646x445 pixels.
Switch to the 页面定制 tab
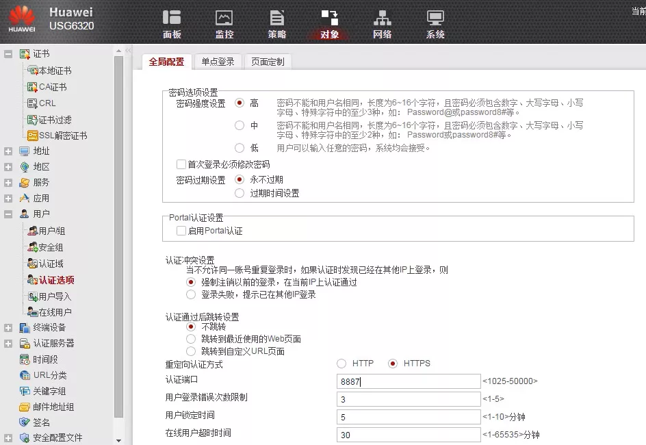tap(267, 62)
